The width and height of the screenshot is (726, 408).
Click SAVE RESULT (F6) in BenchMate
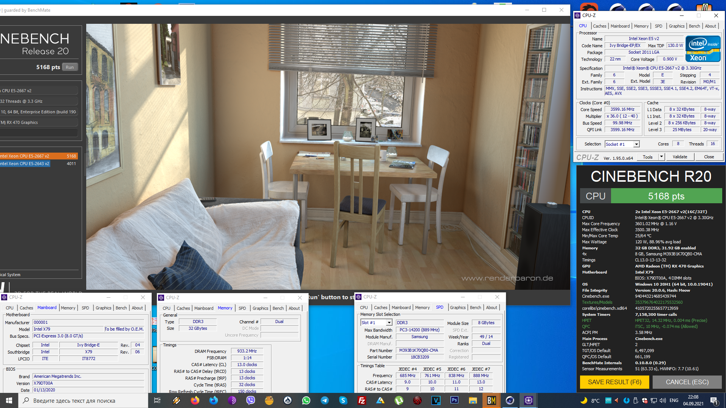click(x=614, y=382)
